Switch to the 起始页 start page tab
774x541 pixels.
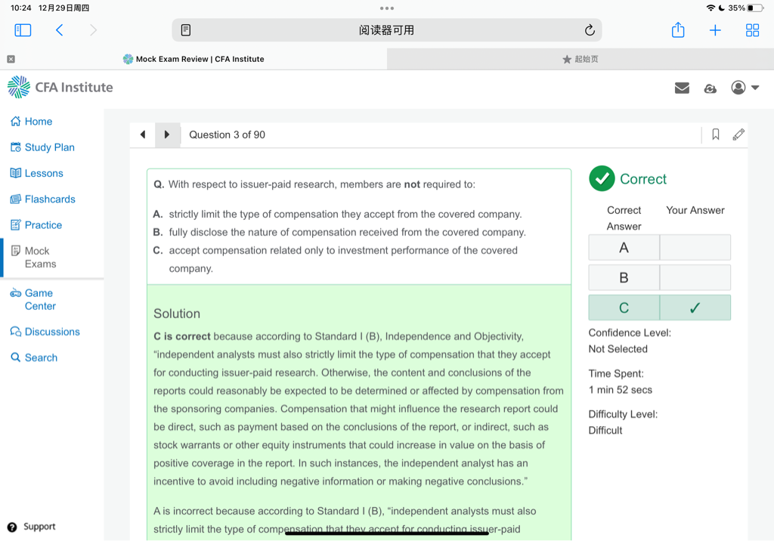[x=580, y=59]
